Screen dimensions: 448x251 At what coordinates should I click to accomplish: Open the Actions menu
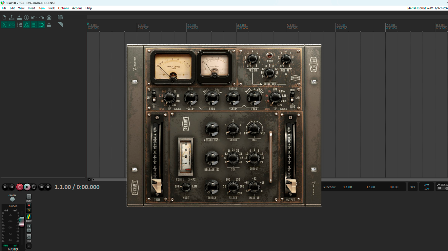click(x=77, y=8)
